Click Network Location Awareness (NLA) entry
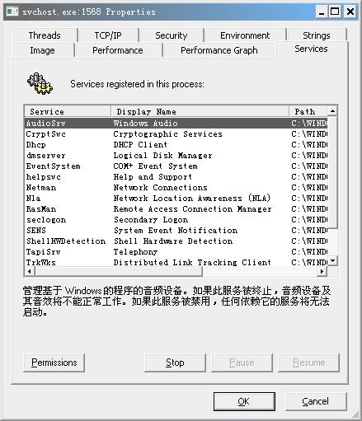 [192, 199]
